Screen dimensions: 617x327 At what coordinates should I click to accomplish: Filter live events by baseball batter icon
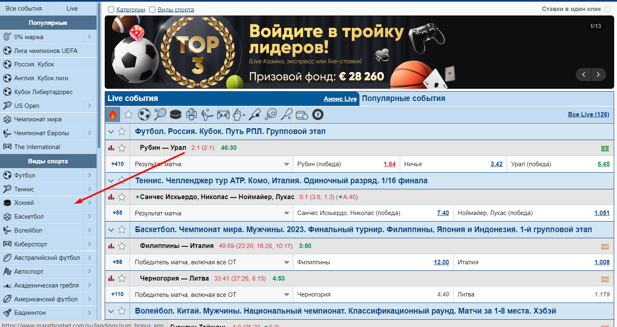pyautogui.click(x=239, y=114)
